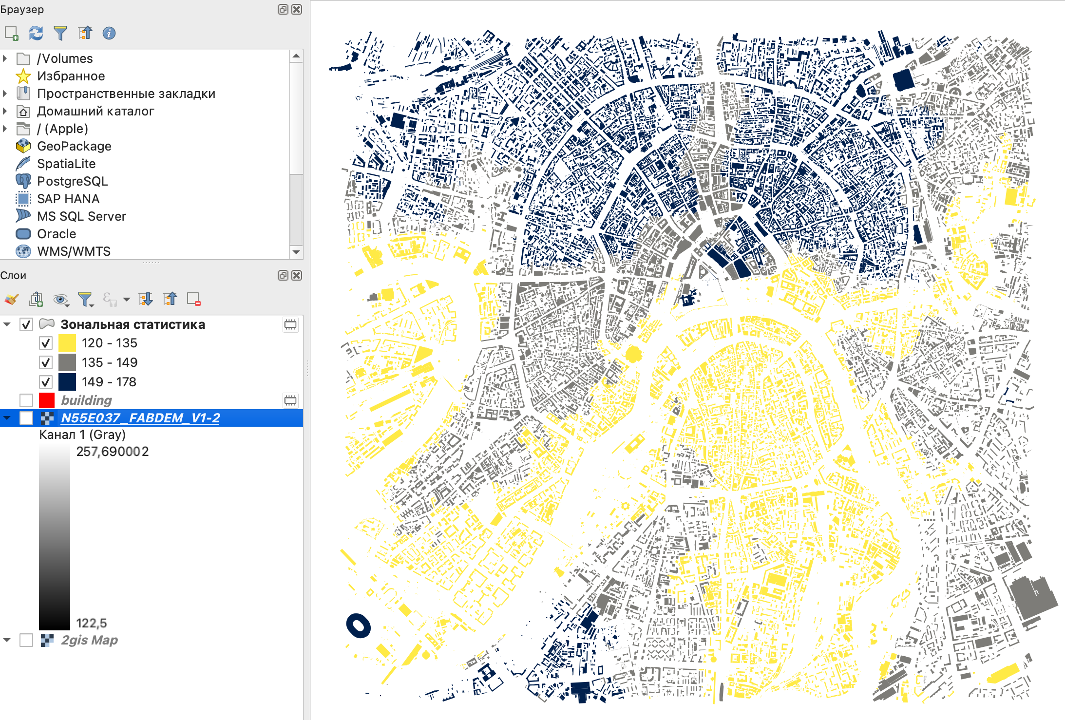The image size is (1065, 720).
Task: Select the WMS/WMTS browser entry
Action: click(x=74, y=251)
